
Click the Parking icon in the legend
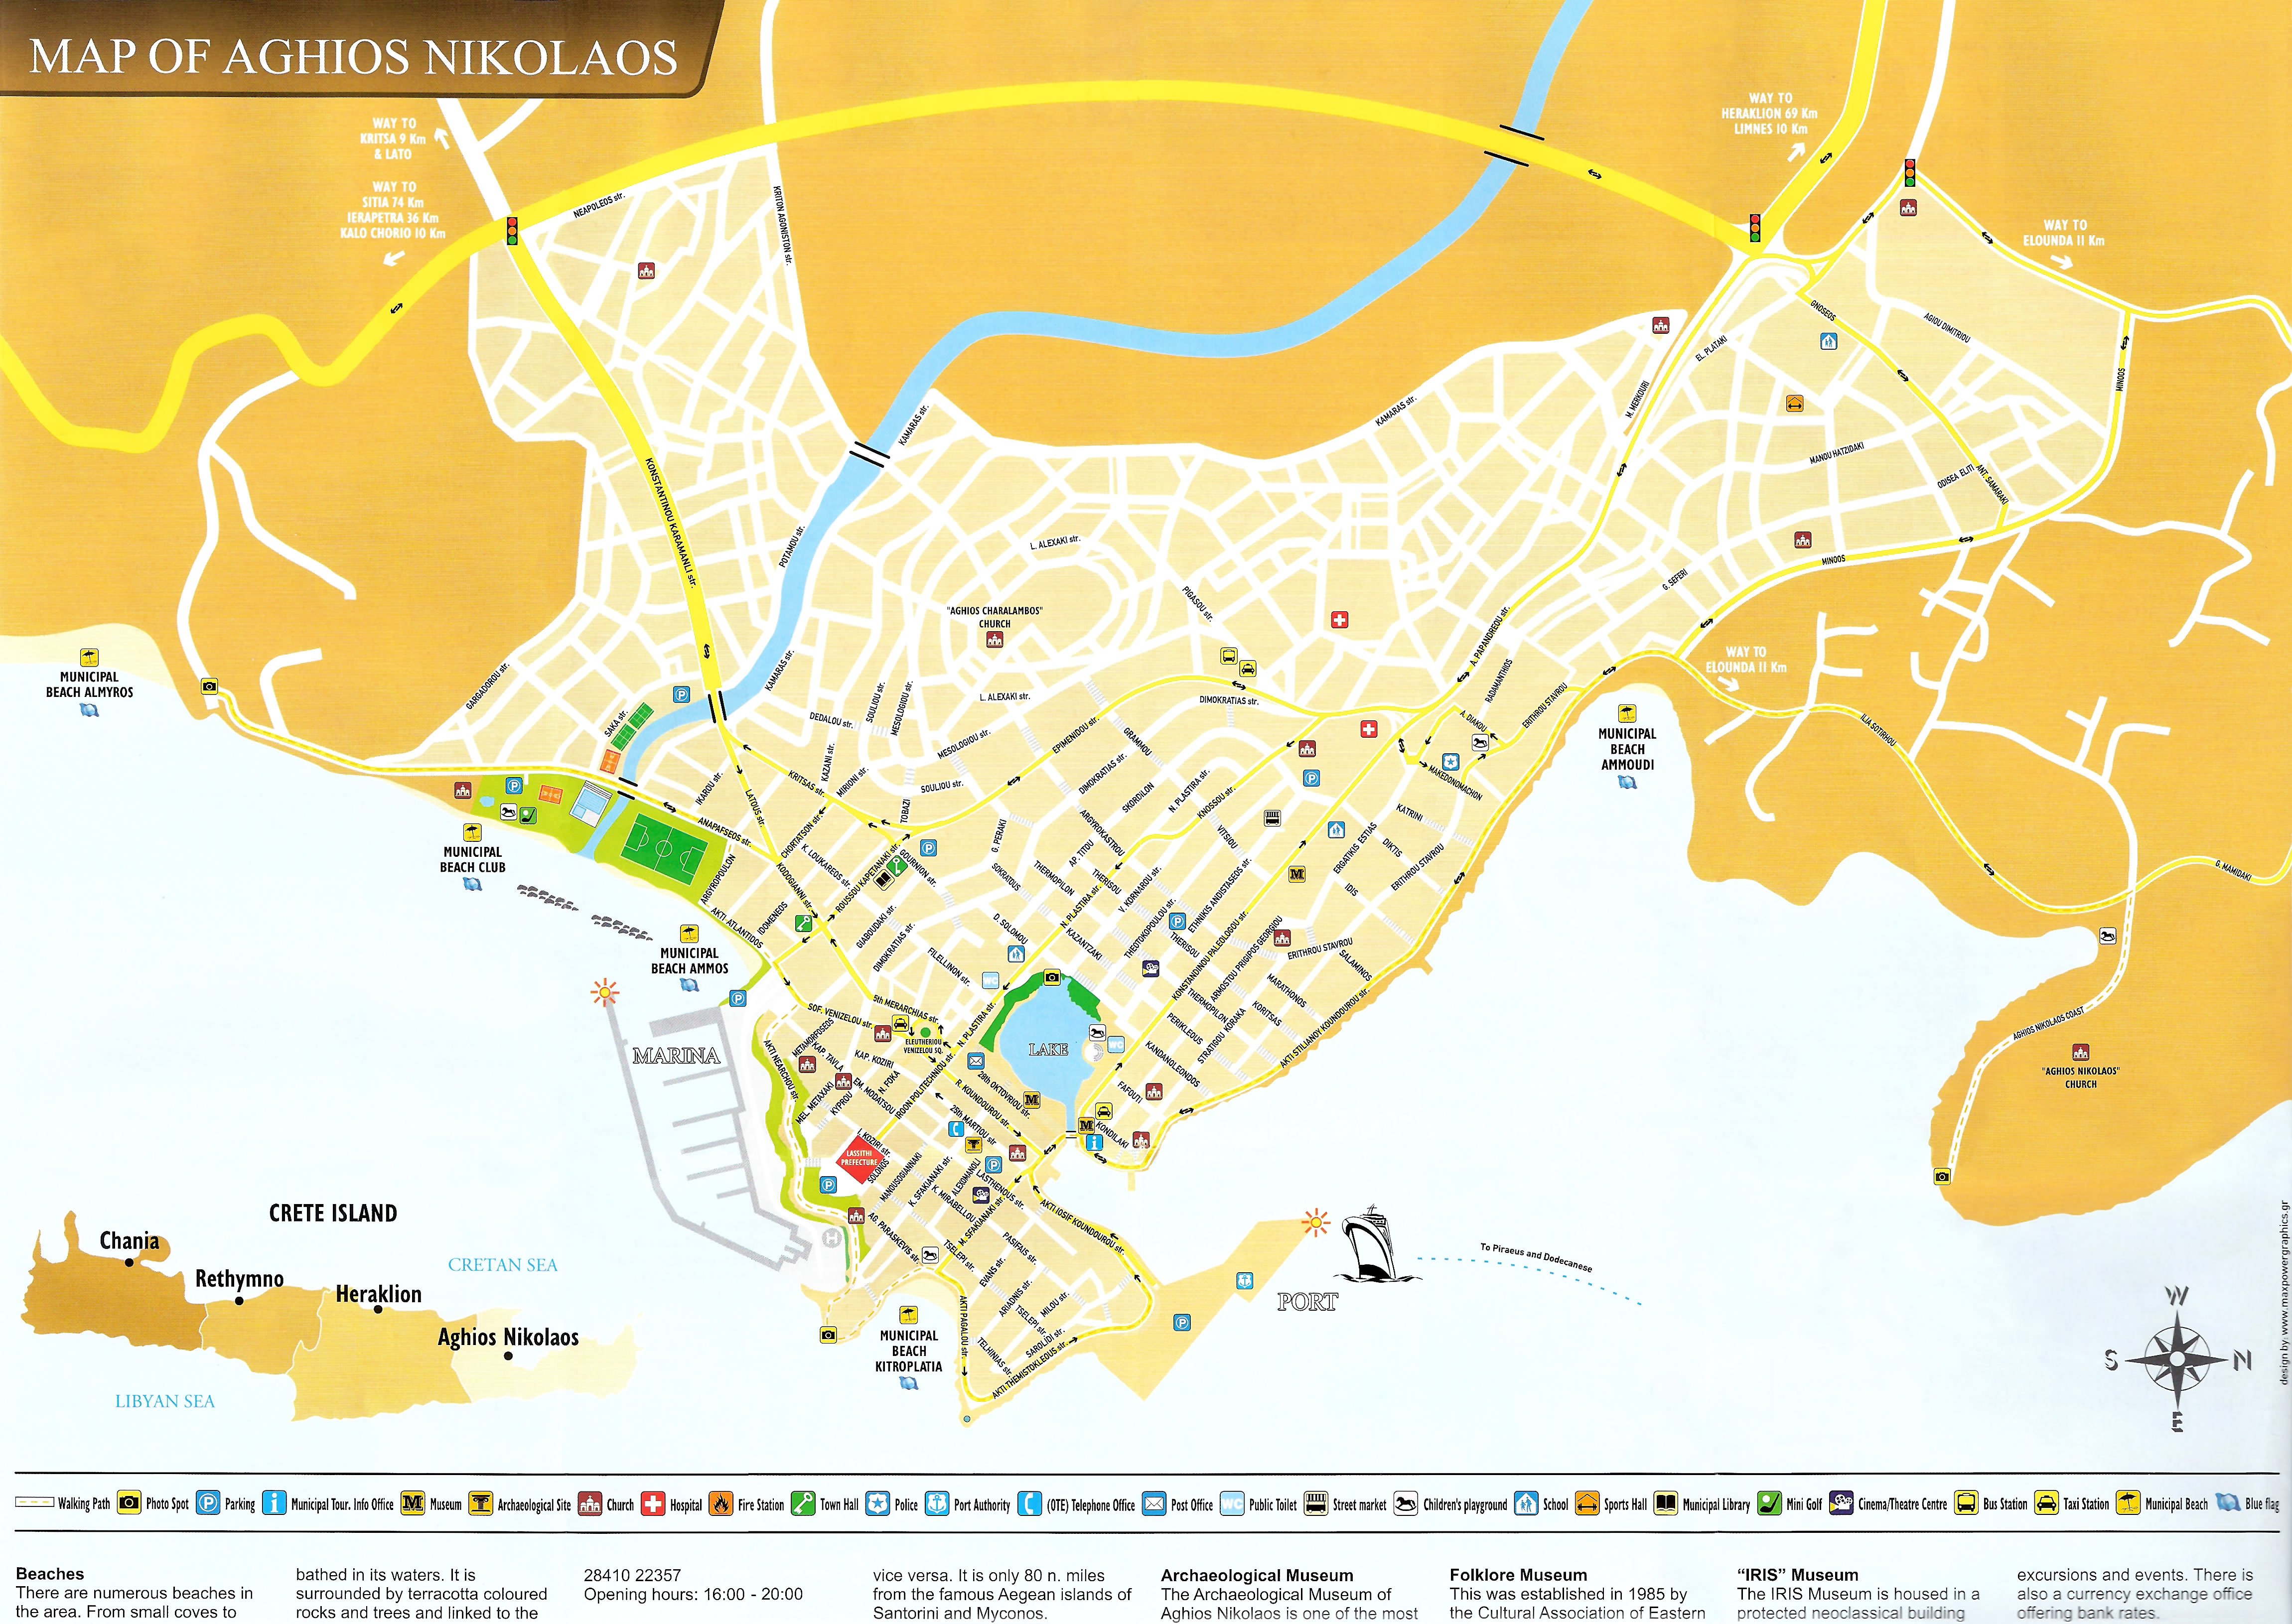pos(208,1503)
